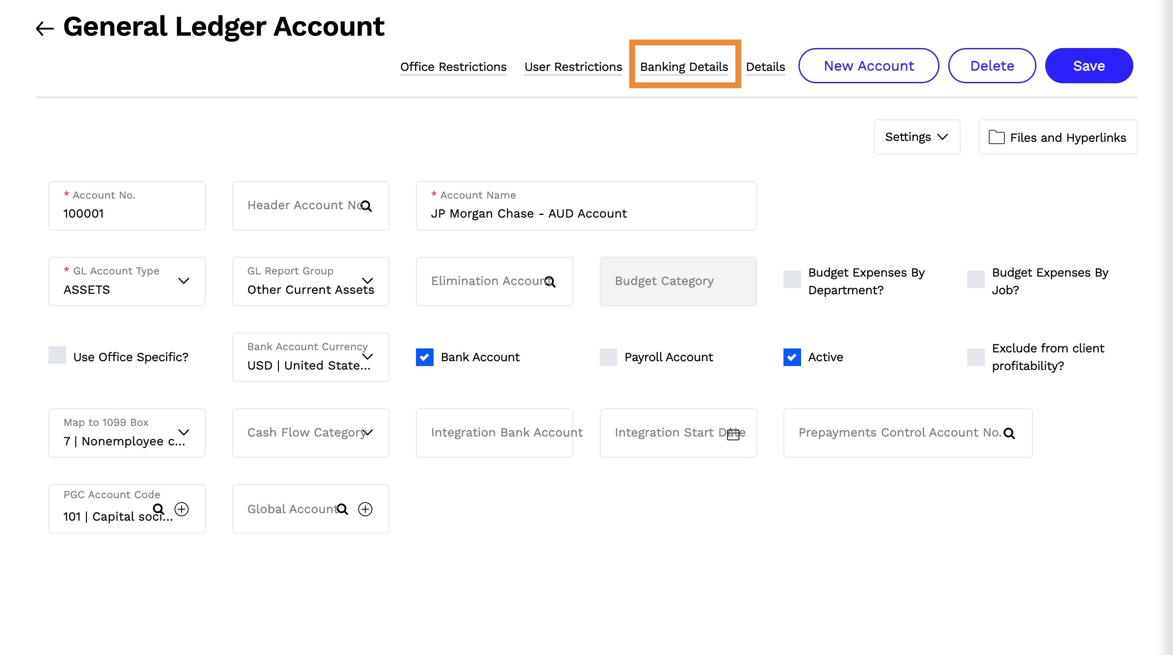Open the Details tab
Screen dimensions: 1173x655
[765, 67]
